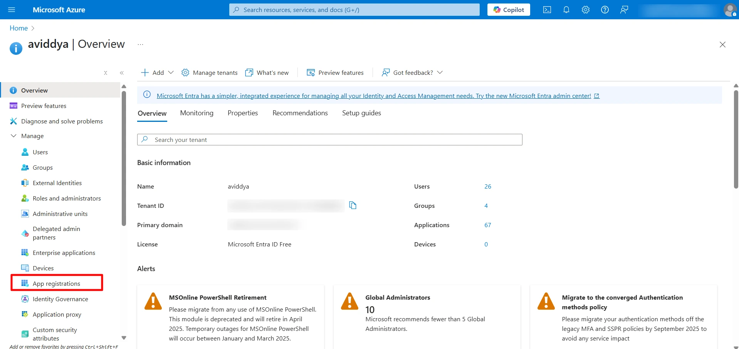Launch Copilot from the header
The height and width of the screenshot is (349, 739).
(x=509, y=10)
